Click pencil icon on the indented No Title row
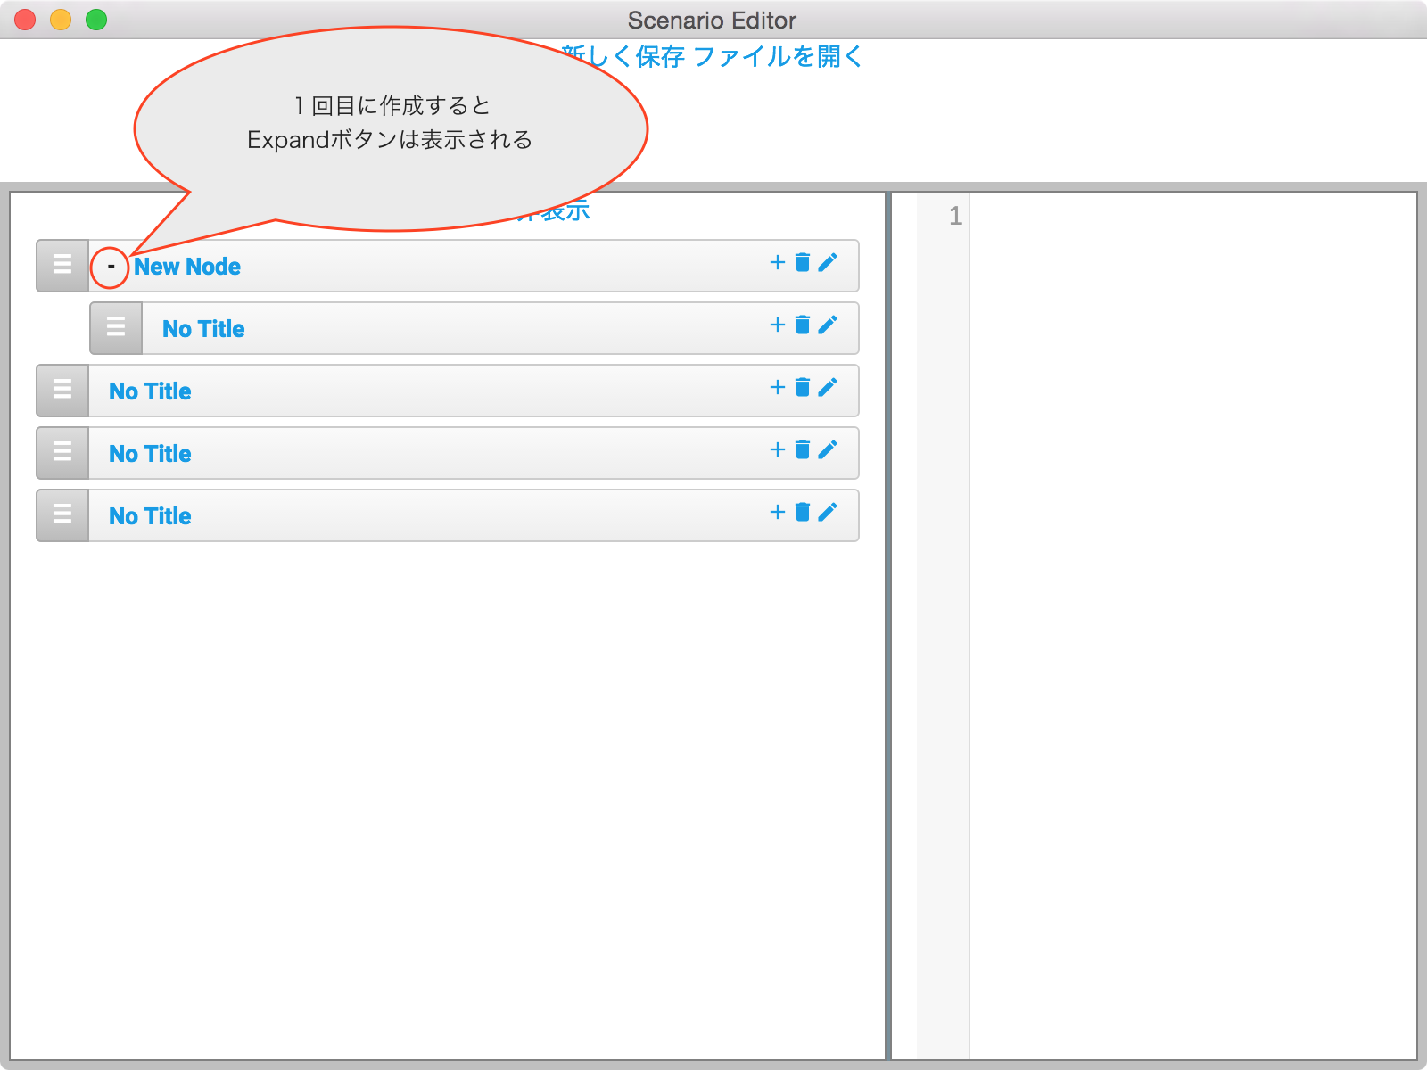The height and width of the screenshot is (1070, 1427). pyautogui.click(x=828, y=325)
